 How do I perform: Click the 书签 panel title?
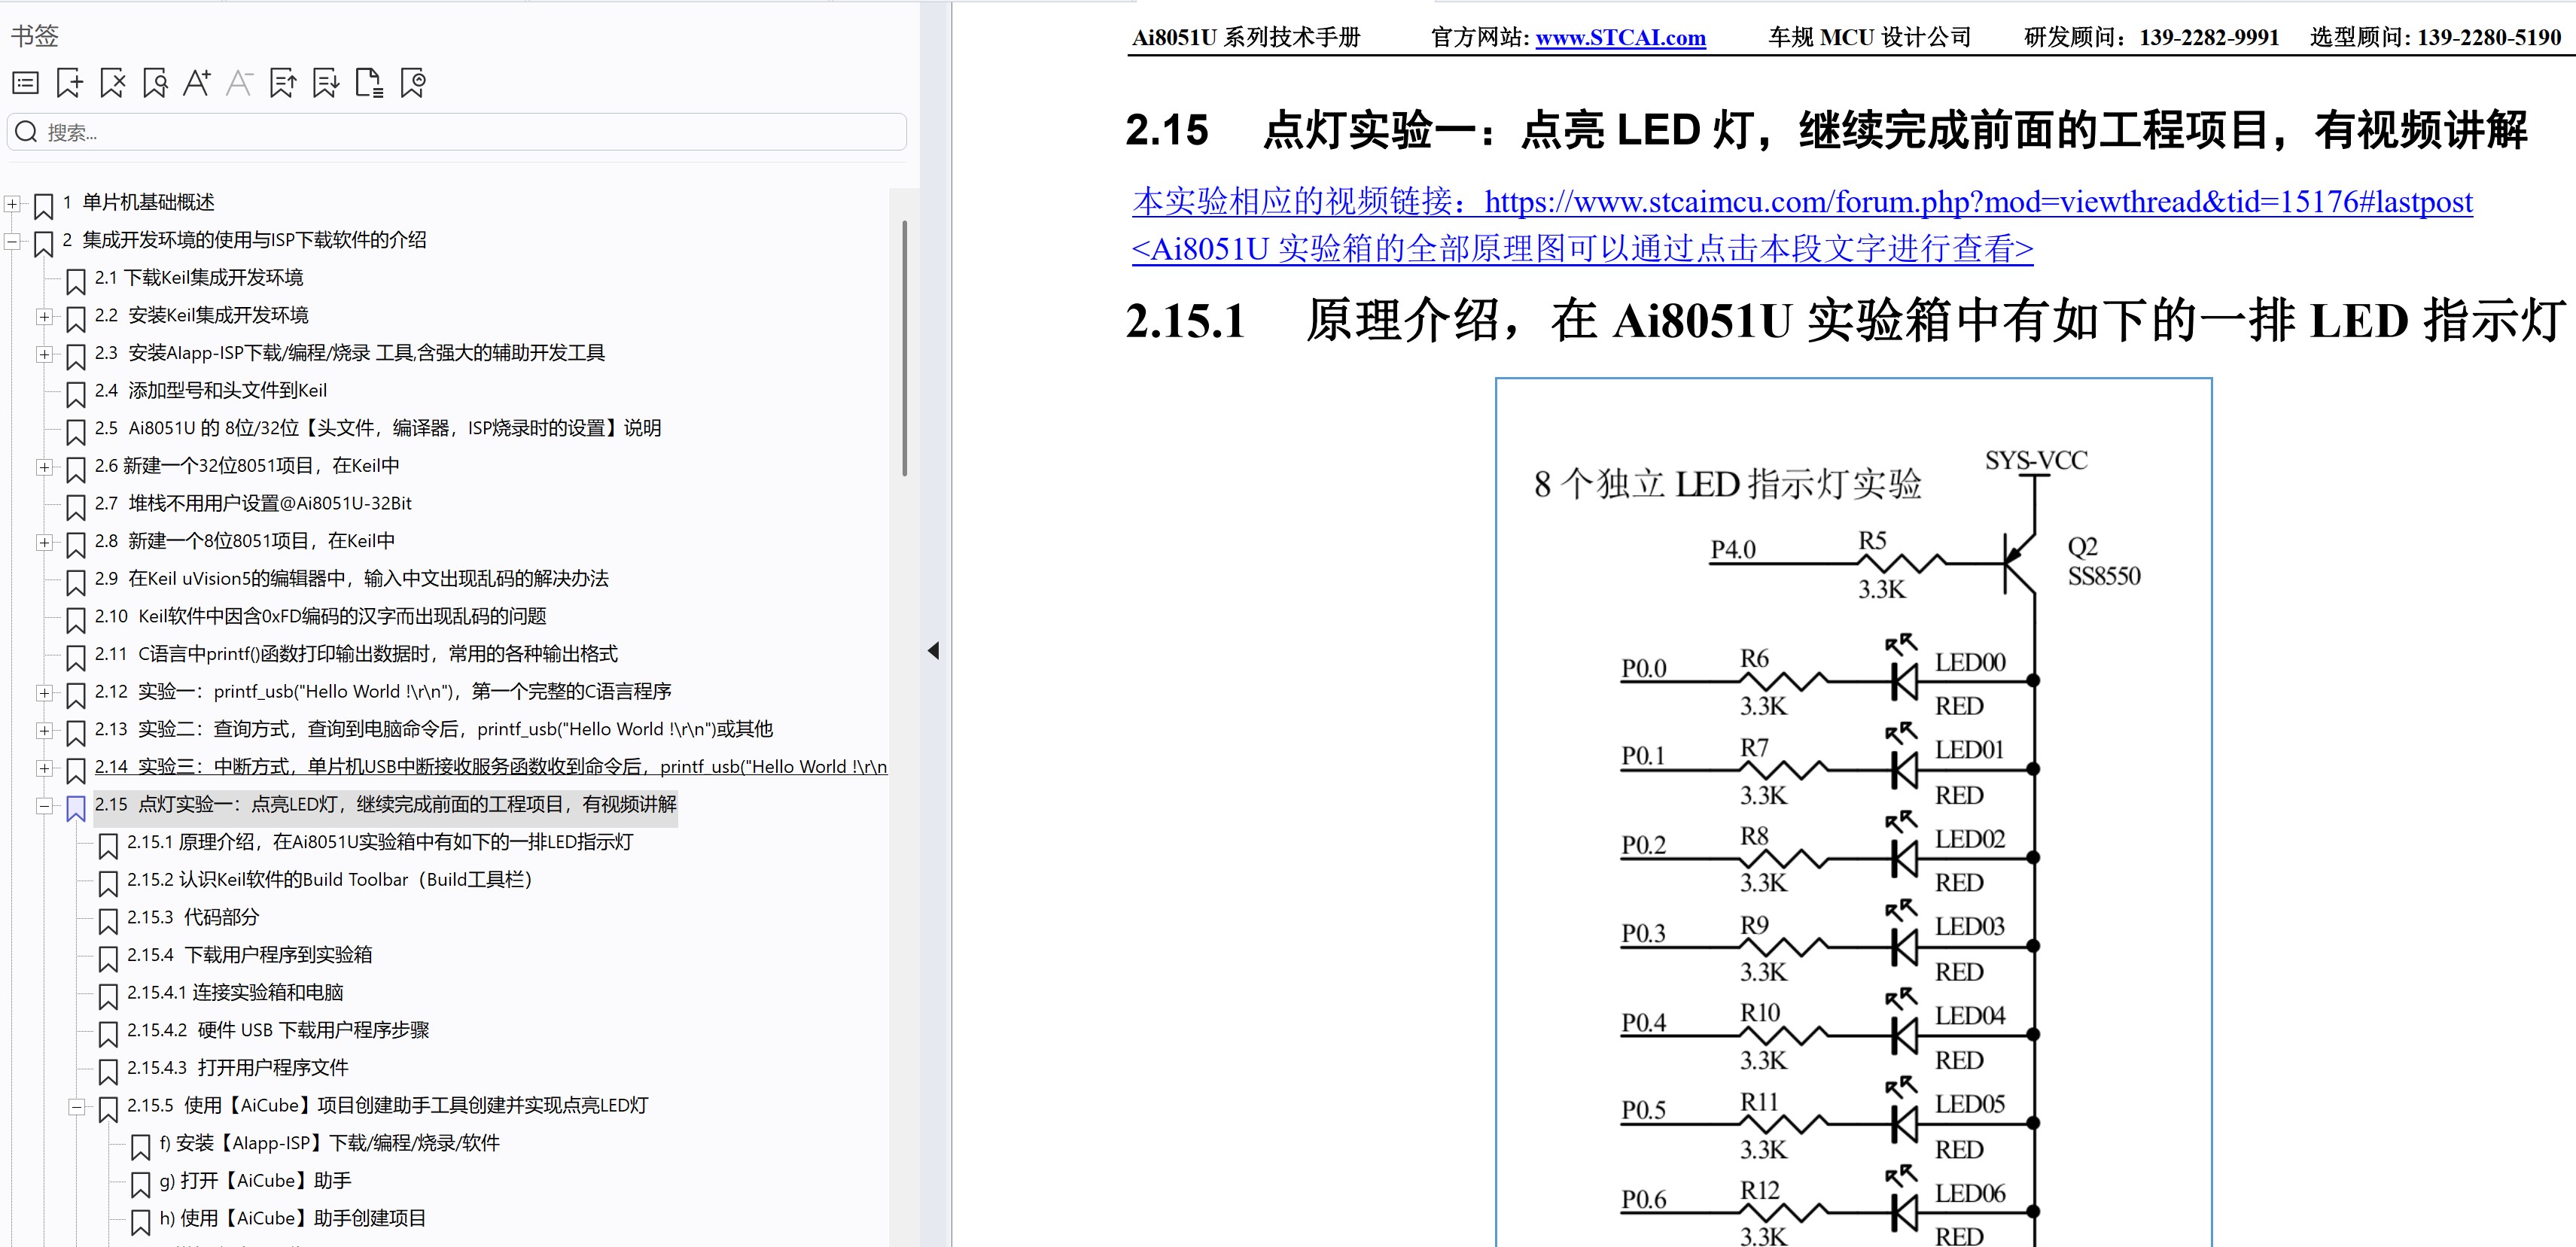pos(35,36)
